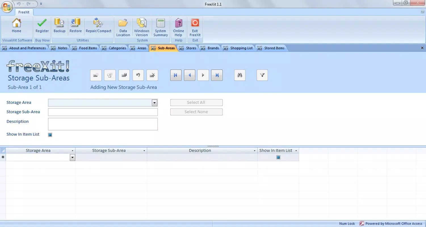Viewport: 426px width, 227px height.
Task: Click the filter funnel icon
Action: pyautogui.click(x=262, y=75)
